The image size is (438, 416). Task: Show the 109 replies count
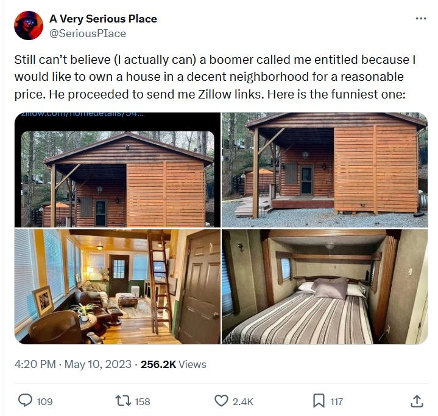click(44, 401)
